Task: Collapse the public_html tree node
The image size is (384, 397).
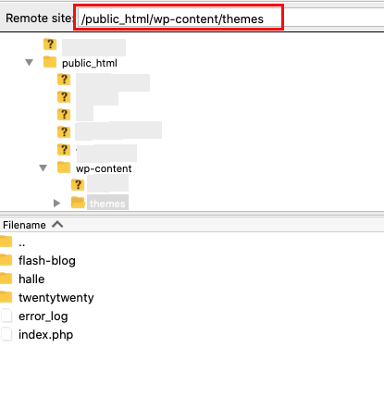Action: (x=30, y=63)
